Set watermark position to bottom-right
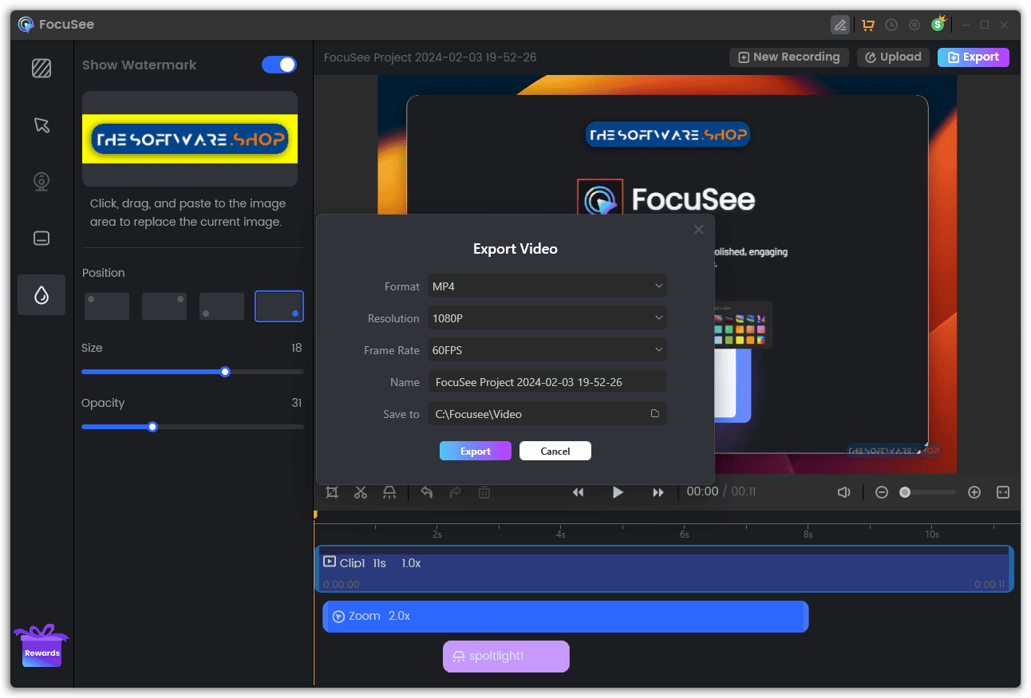 tap(279, 306)
